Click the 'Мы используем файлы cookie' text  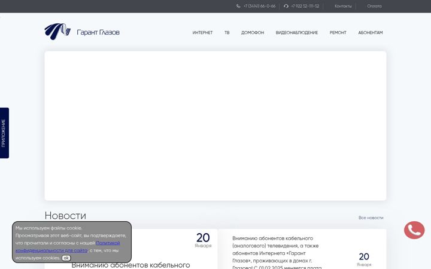click(x=48, y=228)
